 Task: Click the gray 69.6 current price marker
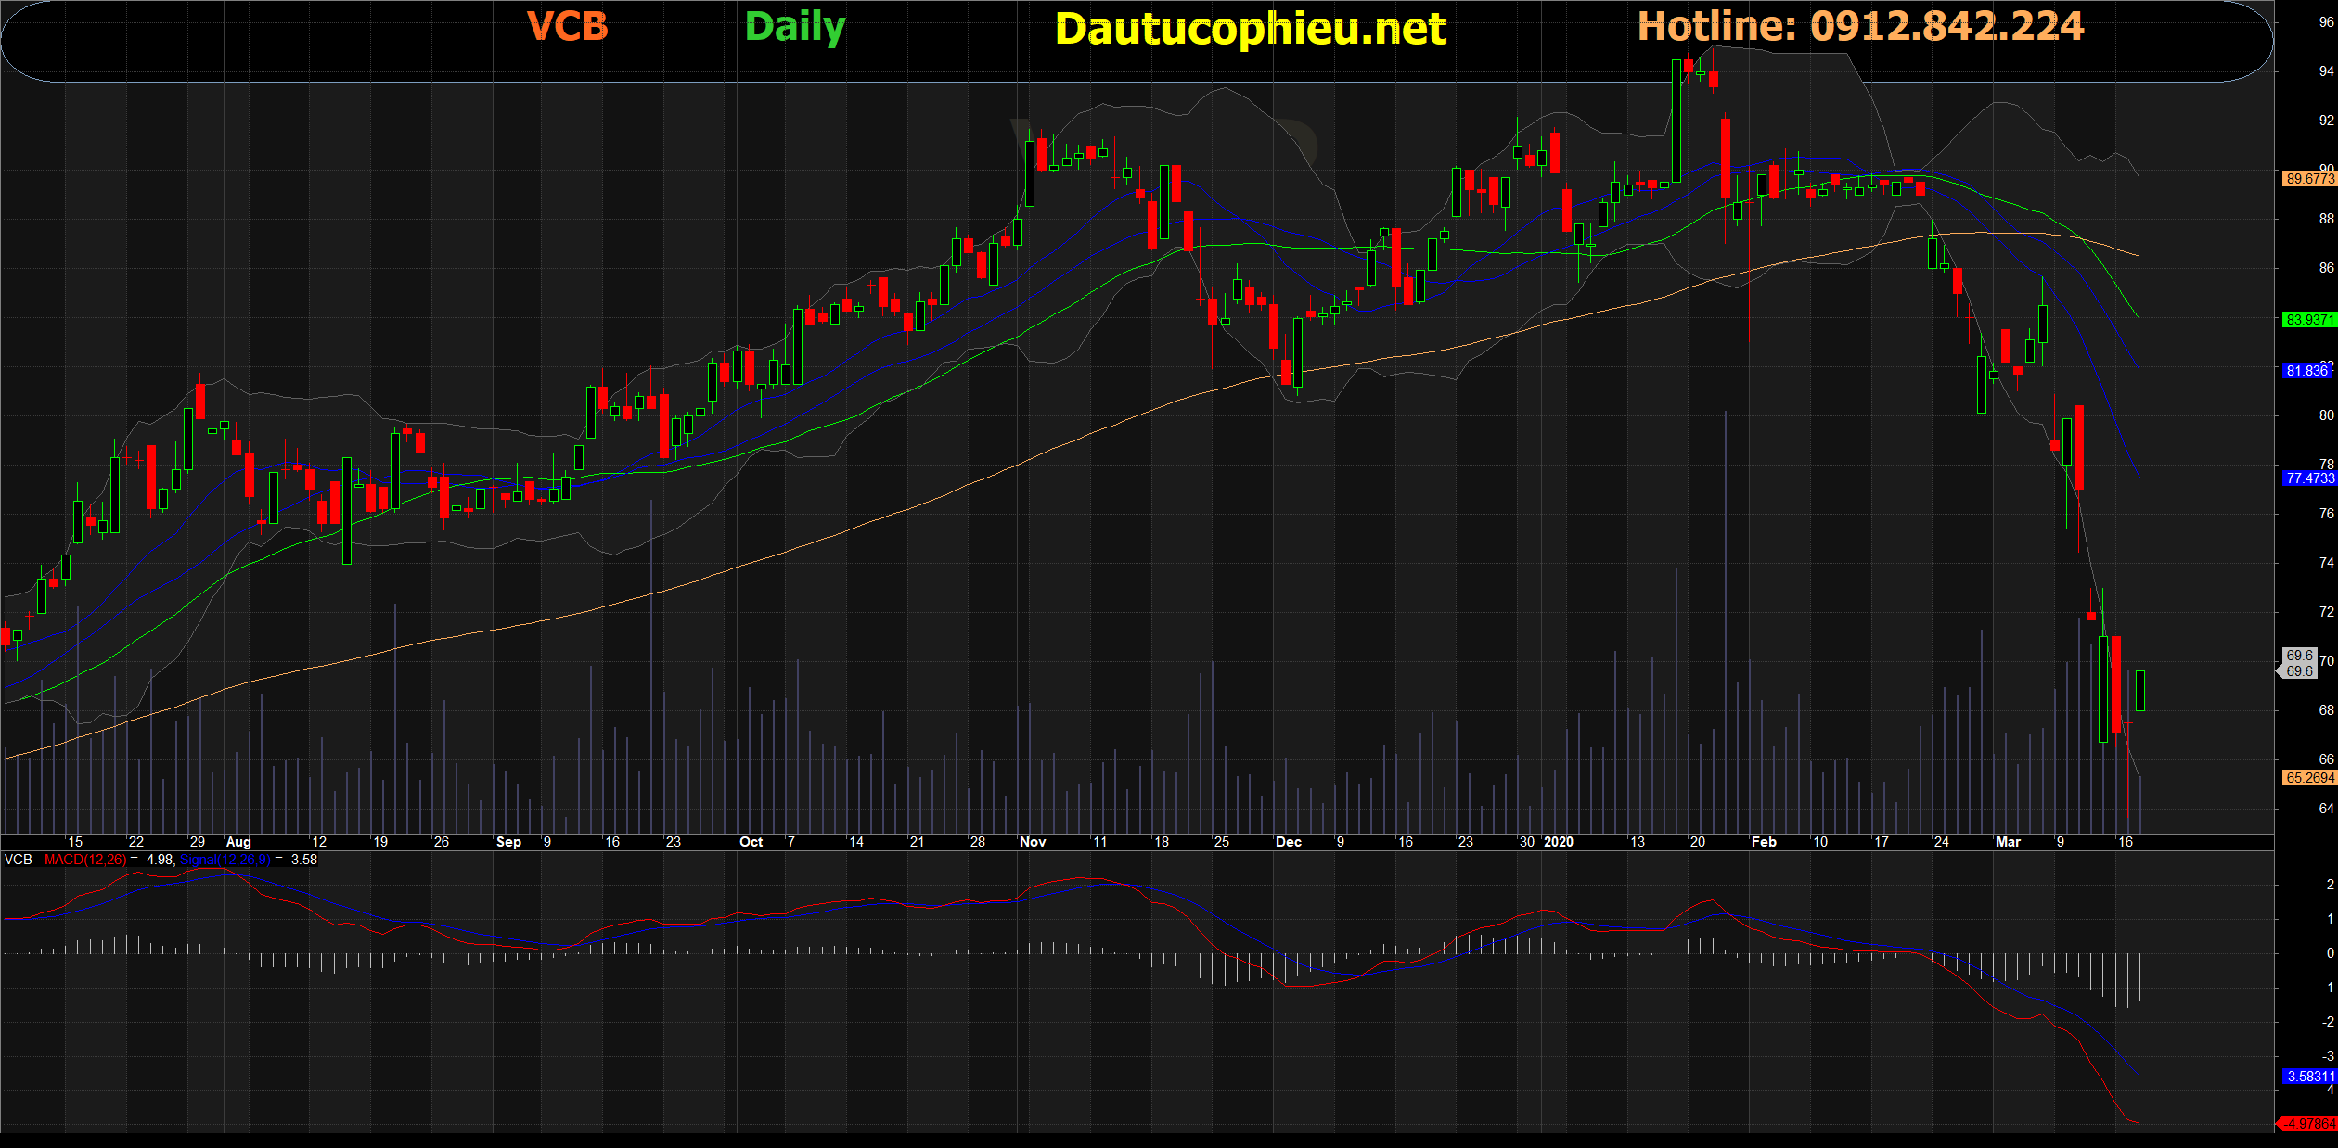(x=2299, y=663)
